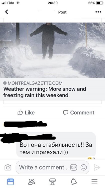Open the GIF picker in the comment box
The width and height of the screenshot is (105, 188).
(x=74, y=167)
